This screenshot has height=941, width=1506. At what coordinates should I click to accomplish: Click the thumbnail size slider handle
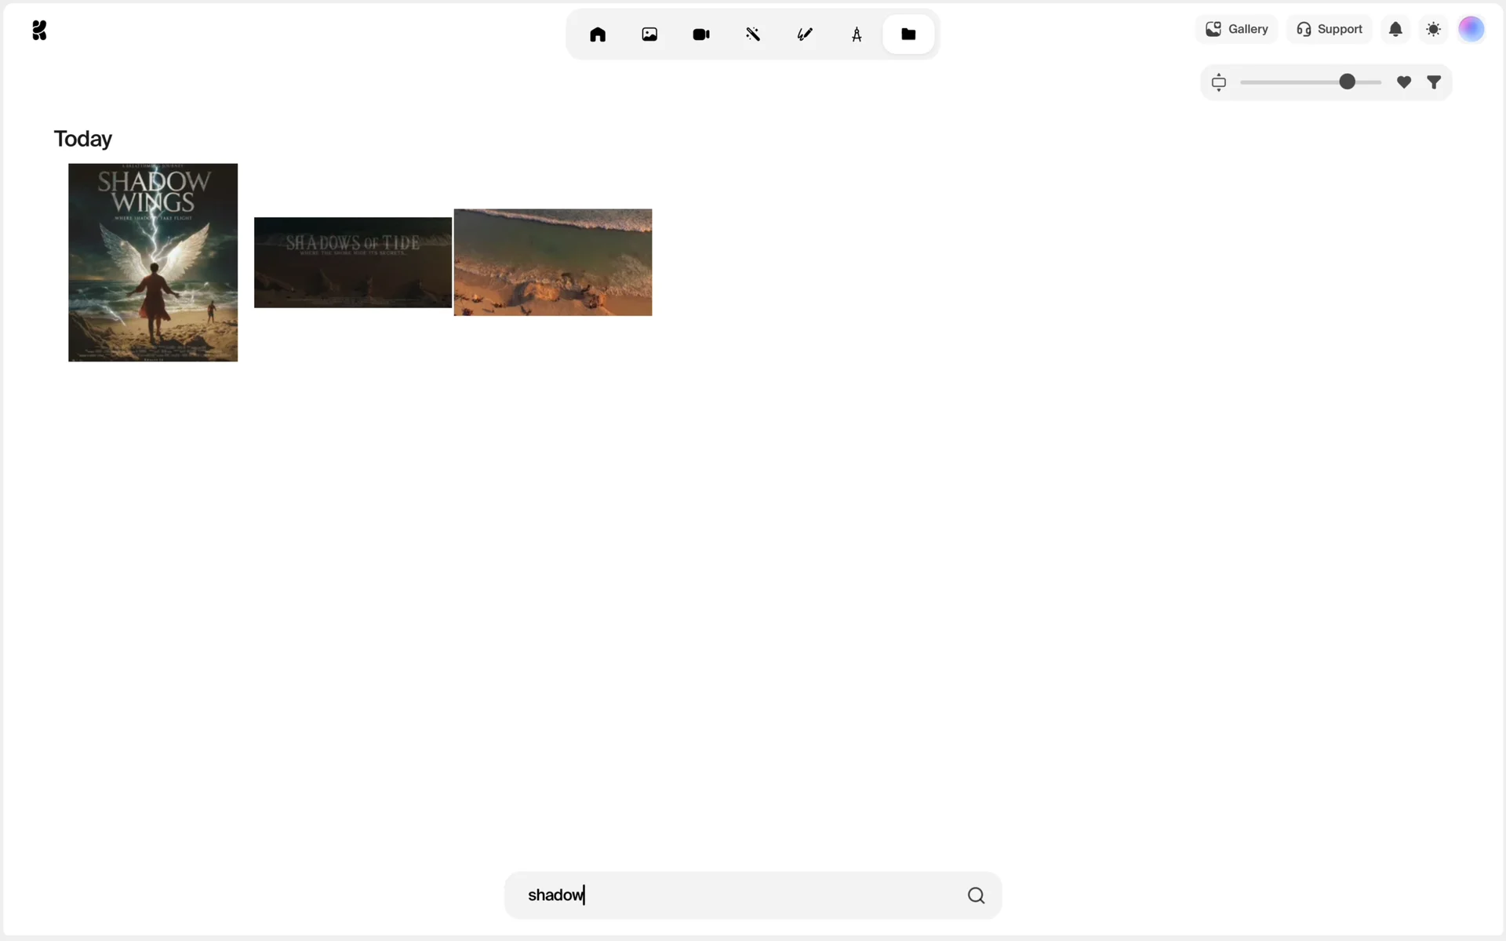1347,82
